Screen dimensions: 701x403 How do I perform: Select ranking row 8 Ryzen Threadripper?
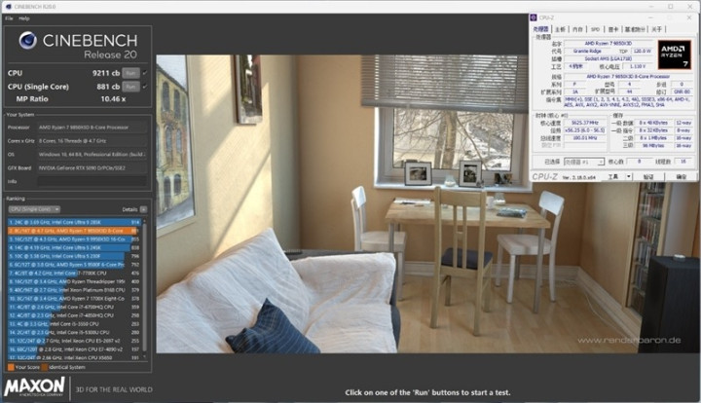pyautogui.click(x=74, y=281)
